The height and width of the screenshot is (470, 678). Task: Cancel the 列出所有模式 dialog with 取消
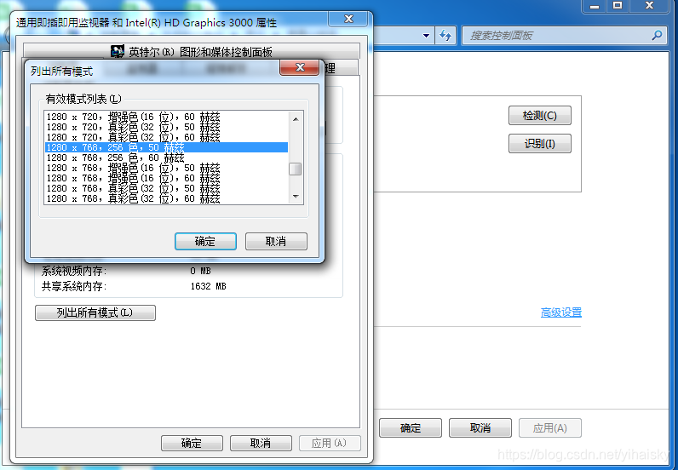click(276, 241)
